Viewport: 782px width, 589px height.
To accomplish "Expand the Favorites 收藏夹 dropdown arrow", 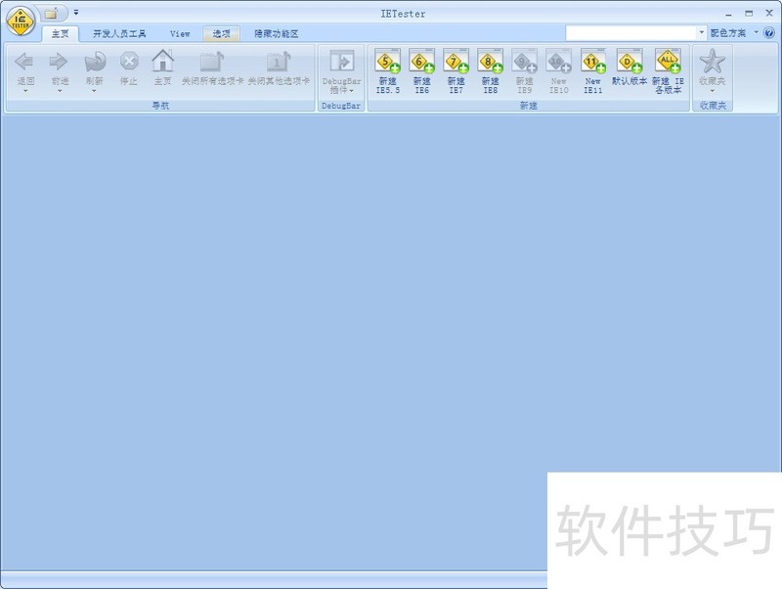I will [713, 90].
